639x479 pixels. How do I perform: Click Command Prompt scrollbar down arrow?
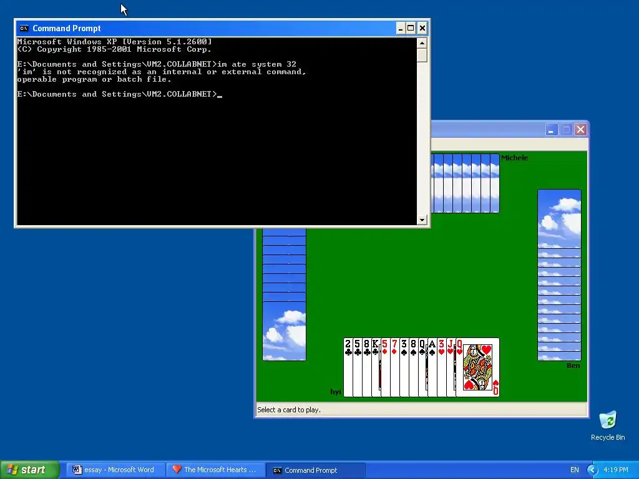point(422,220)
